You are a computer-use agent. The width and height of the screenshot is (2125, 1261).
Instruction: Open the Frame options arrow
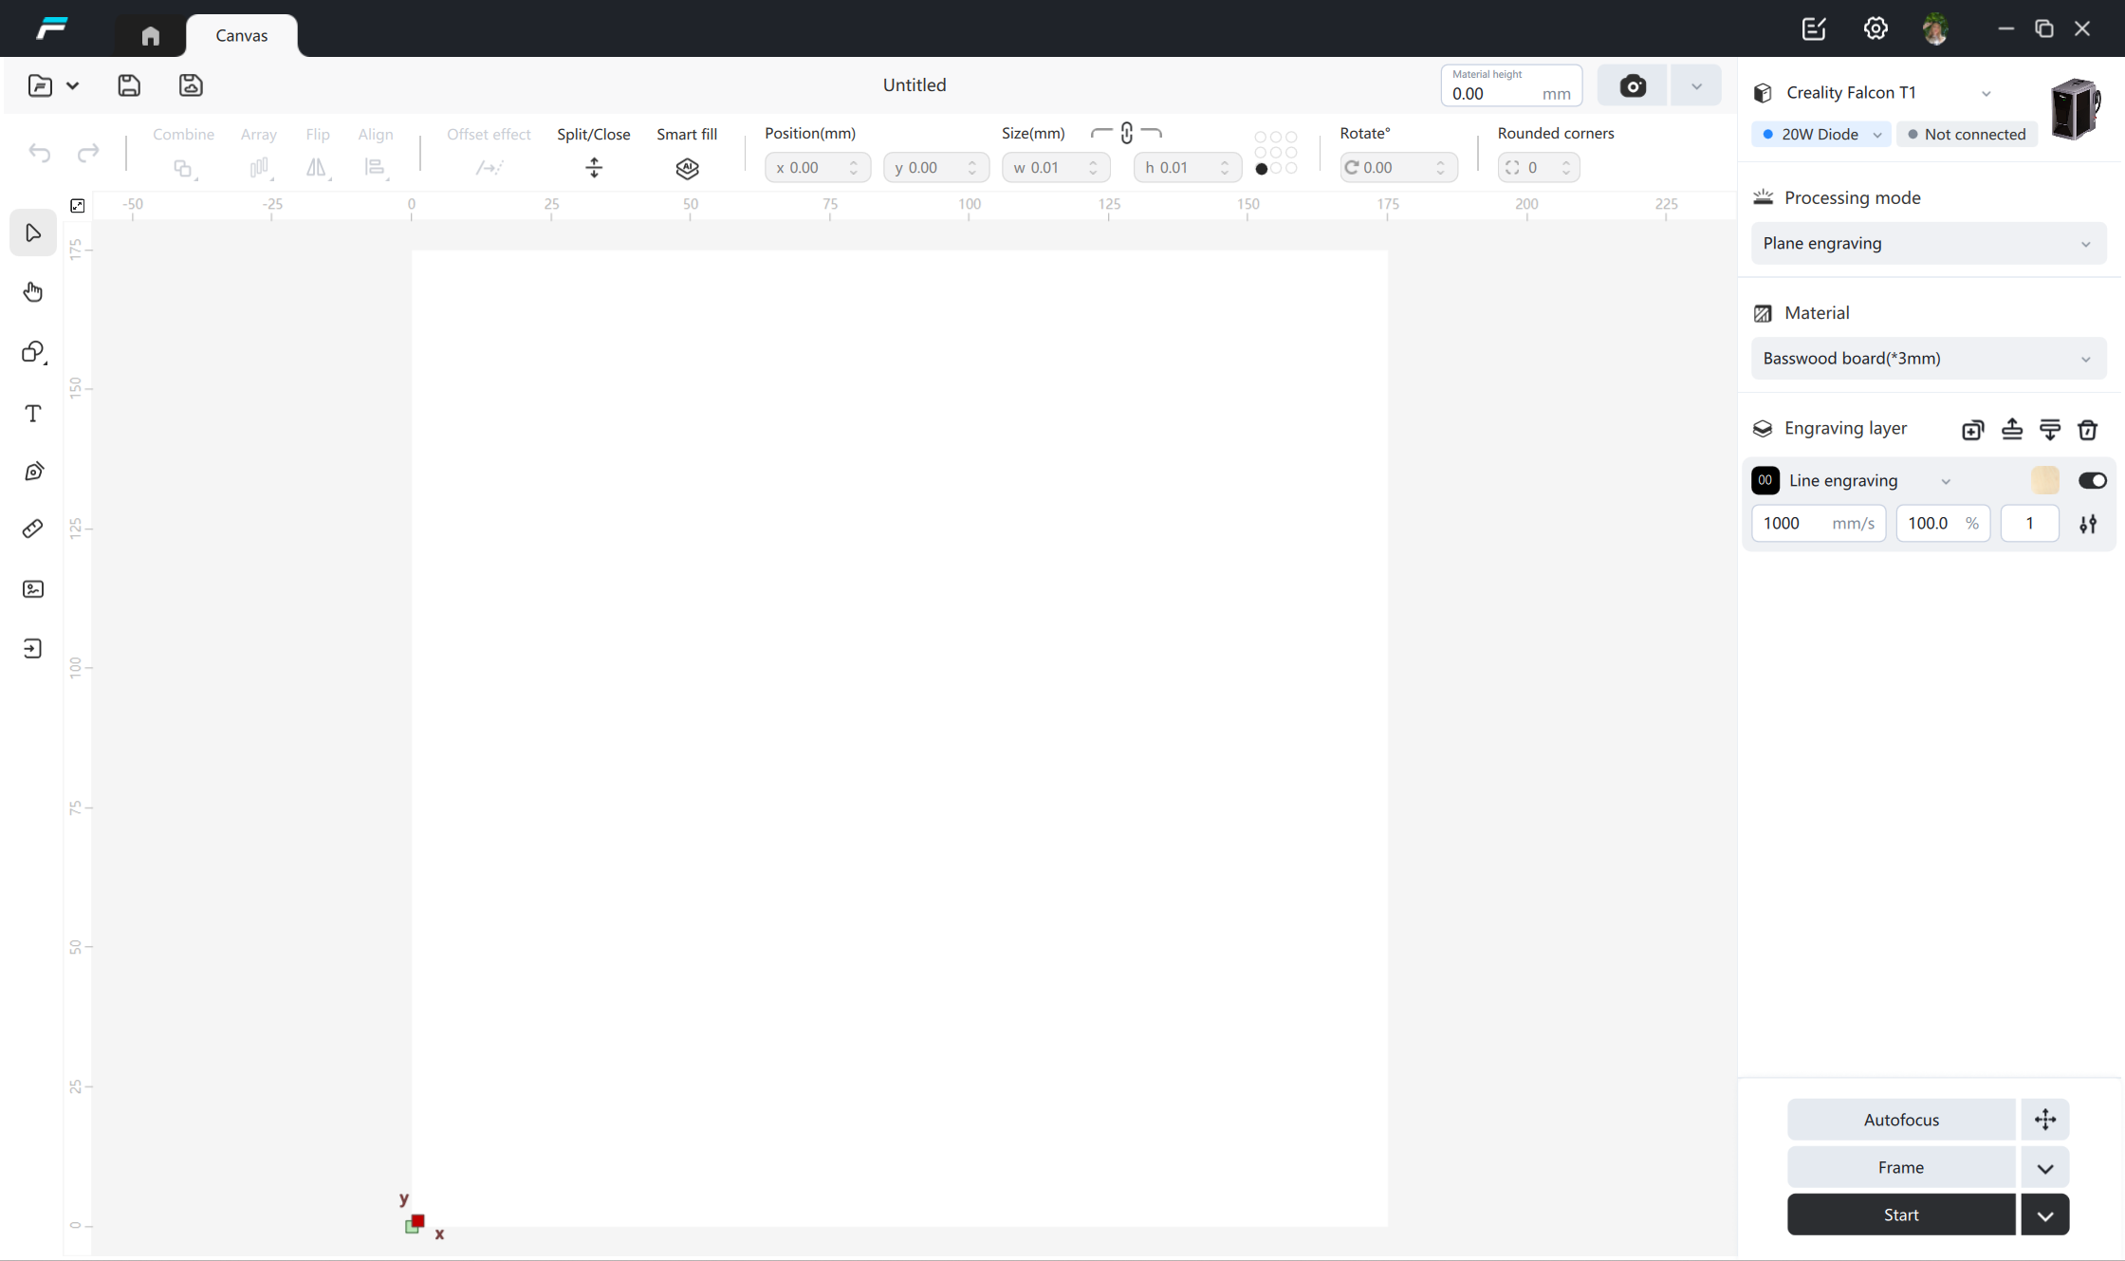click(2044, 1168)
